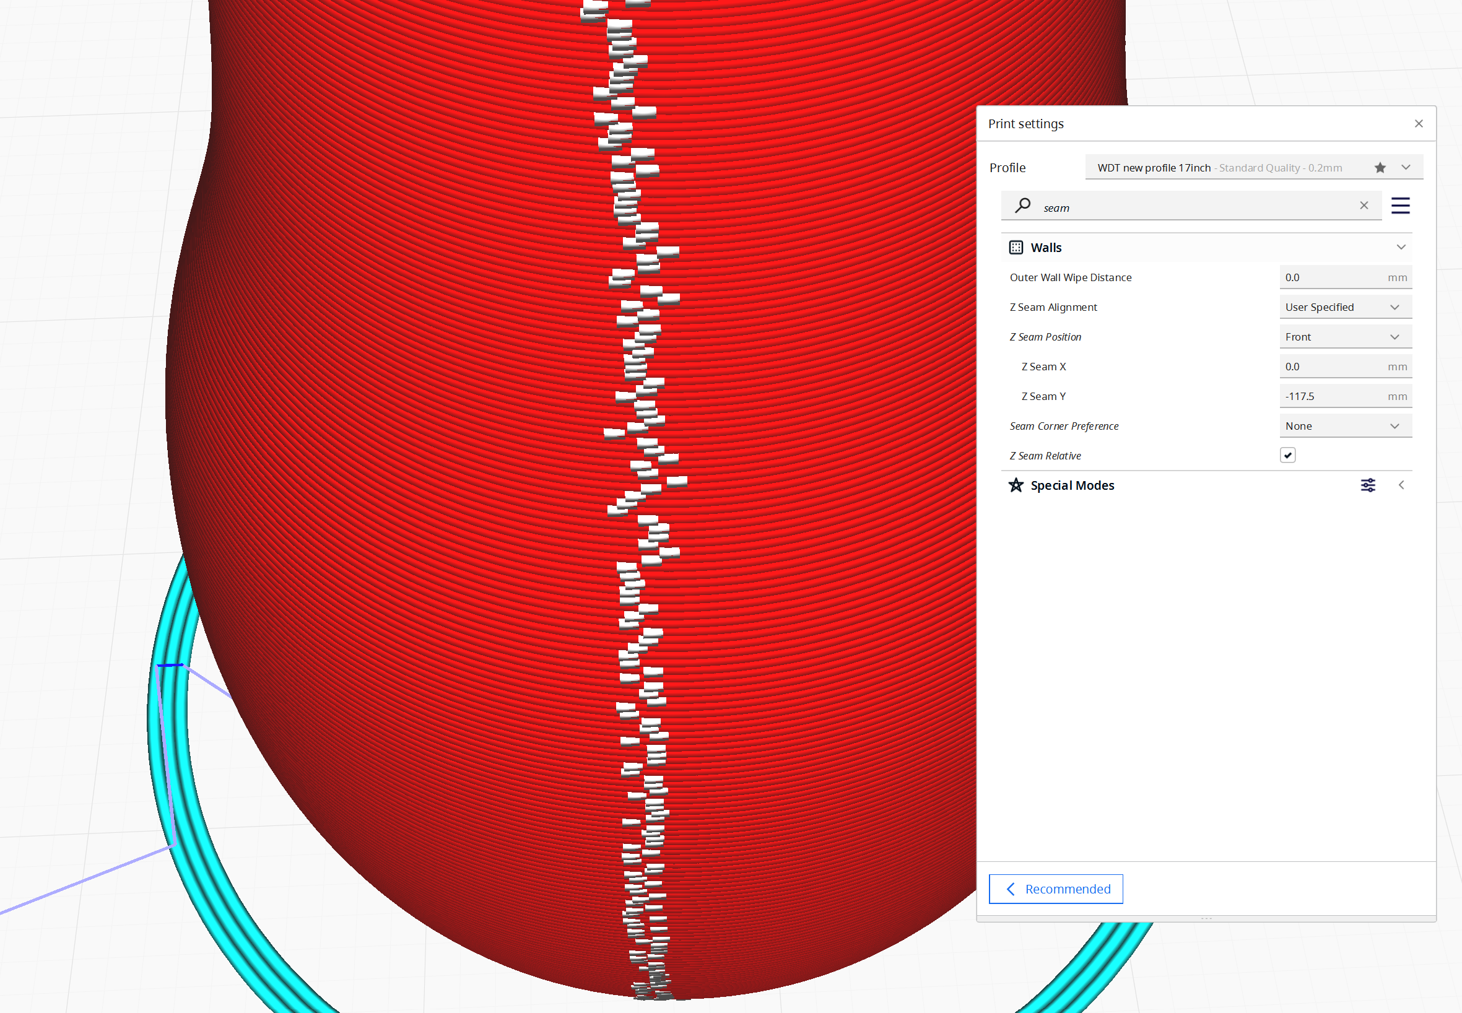This screenshot has width=1462, height=1013.
Task: Switch to Recommended settings
Action: click(x=1055, y=889)
